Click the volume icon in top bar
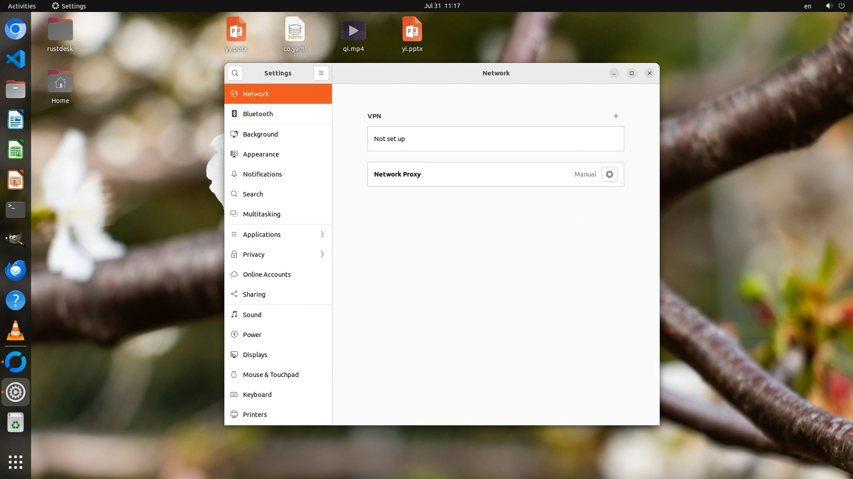The image size is (853, 479). (829, 6)
